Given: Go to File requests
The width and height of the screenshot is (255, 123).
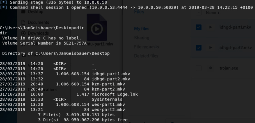Looking at the screenshot, I should [146, 47].
